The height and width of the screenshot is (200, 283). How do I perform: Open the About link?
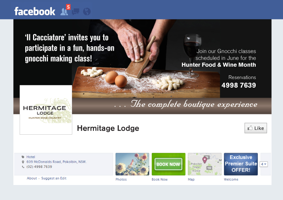pyautogui.click(x=32, y=178)
